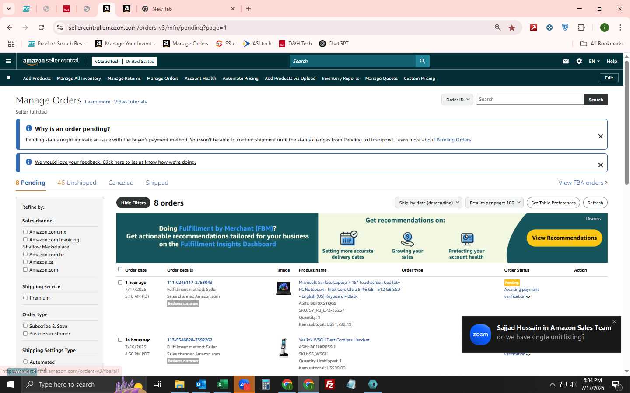Dismiss the feedback request banner
This screenshot has width=630, height=393.
click(x=601, y=165)
